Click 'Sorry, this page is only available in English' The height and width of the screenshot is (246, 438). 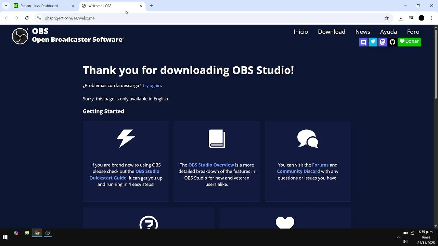125,99
